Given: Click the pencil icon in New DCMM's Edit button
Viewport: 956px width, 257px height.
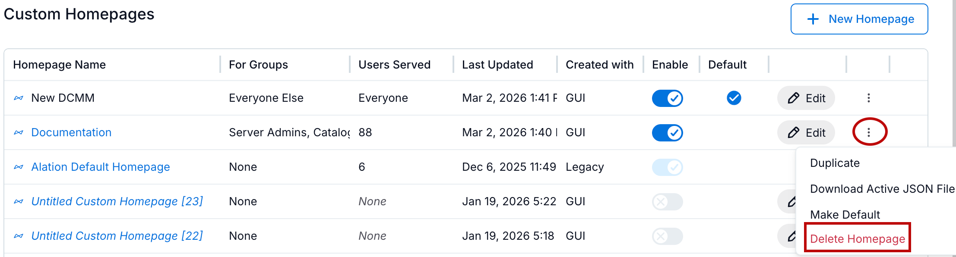Looking at the screenshot, I should (793, 98).
